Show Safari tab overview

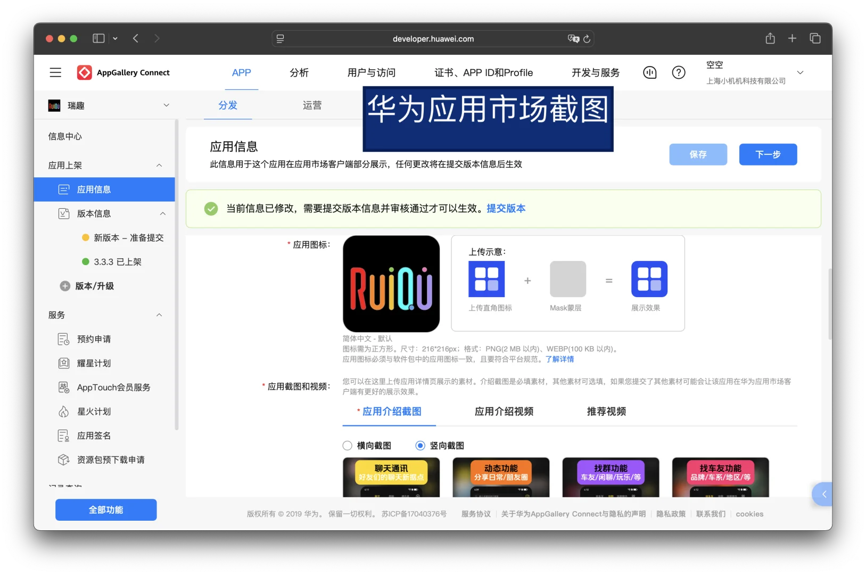click(x=815, y=38)
